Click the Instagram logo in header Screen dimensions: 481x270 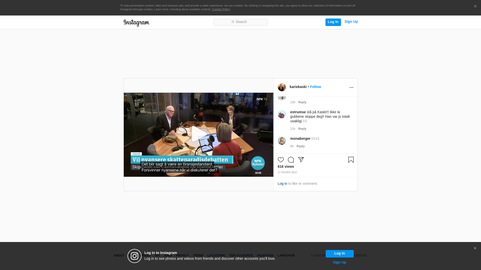point(136,23)
